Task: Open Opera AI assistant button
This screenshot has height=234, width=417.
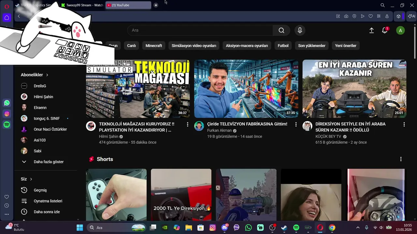Action: 411,16
